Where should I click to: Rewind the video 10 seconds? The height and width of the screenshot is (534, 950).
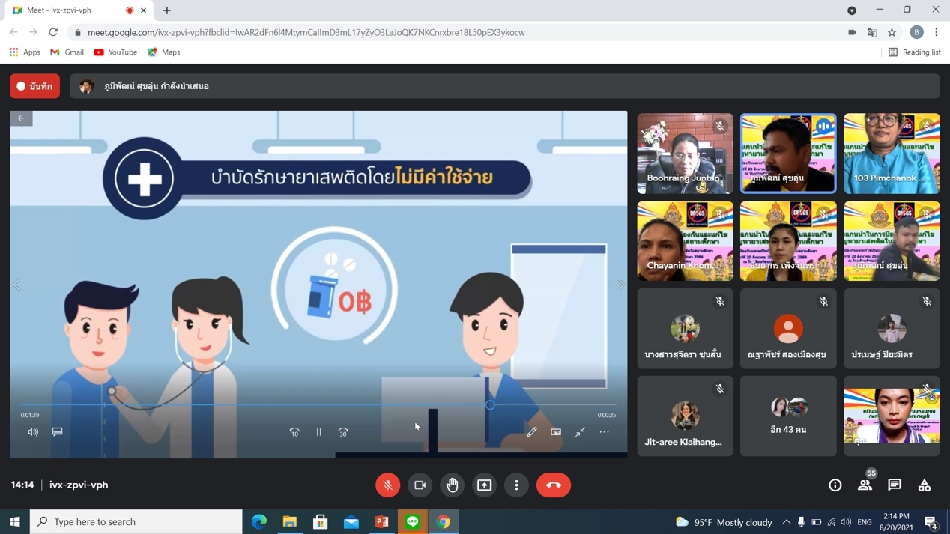(294, 432)
